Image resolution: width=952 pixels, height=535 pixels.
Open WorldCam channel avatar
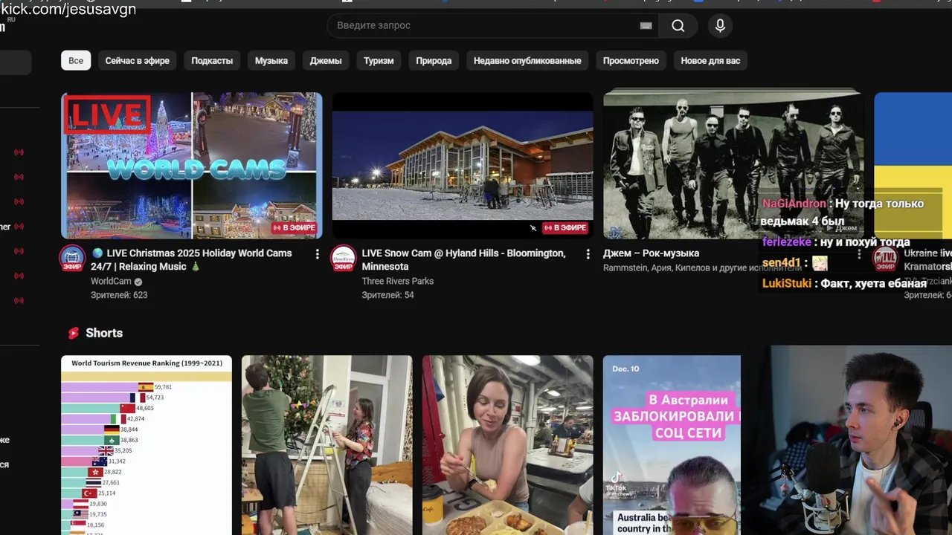(72, 258)
